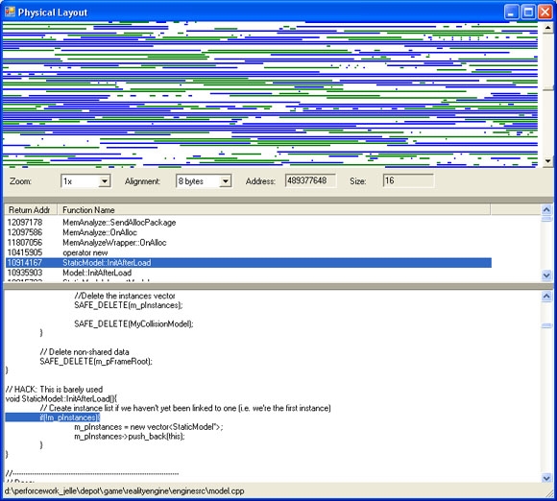
Task: Click scroll-down arrow of source code pane
Action: tap(546, 478)
